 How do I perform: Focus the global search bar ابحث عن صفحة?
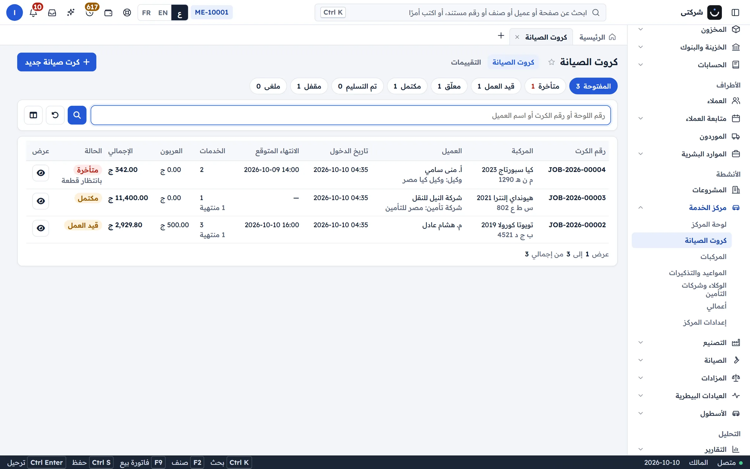tap(460, 13)
